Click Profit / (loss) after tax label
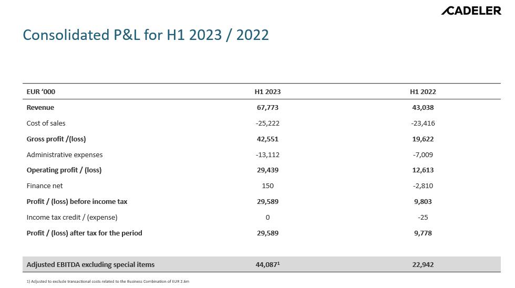This screenshot has height=288, width=515. click(x=84, y=233)
